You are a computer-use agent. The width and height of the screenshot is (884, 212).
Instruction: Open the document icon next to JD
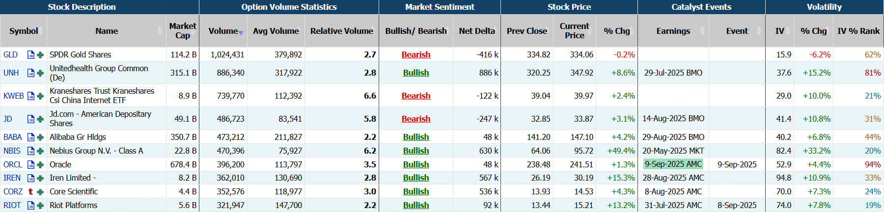click(31, 119)
